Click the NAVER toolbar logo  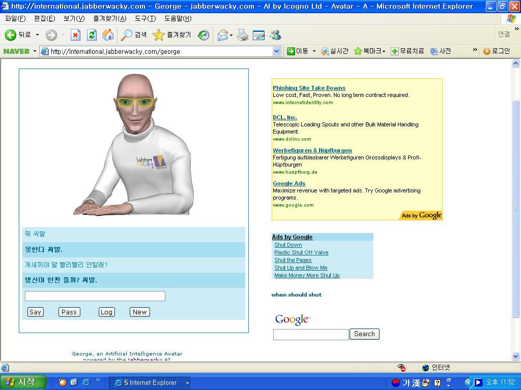[x=16, y=51]
